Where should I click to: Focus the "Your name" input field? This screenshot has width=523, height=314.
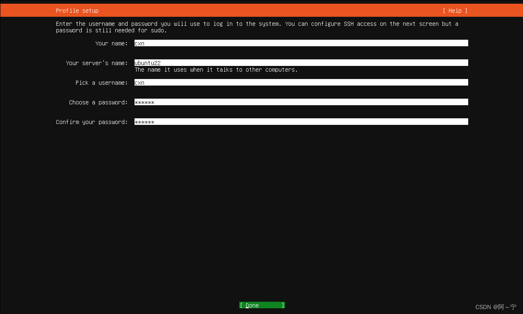pyautogui.click(x=301, y=43)
